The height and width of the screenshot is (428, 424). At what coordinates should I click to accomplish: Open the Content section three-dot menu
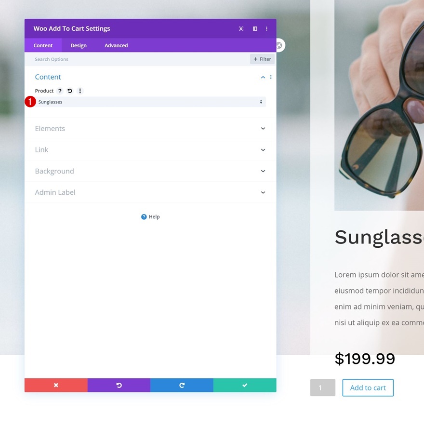click(271, 77)
